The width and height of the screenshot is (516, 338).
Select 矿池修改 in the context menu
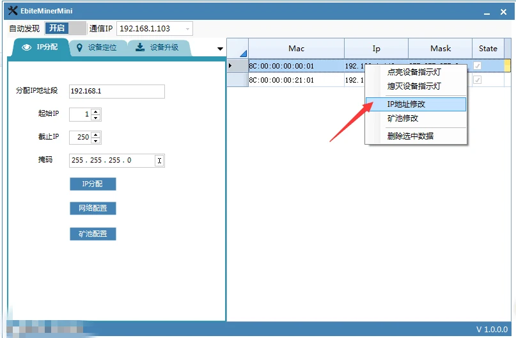click(x=416, y=118)
